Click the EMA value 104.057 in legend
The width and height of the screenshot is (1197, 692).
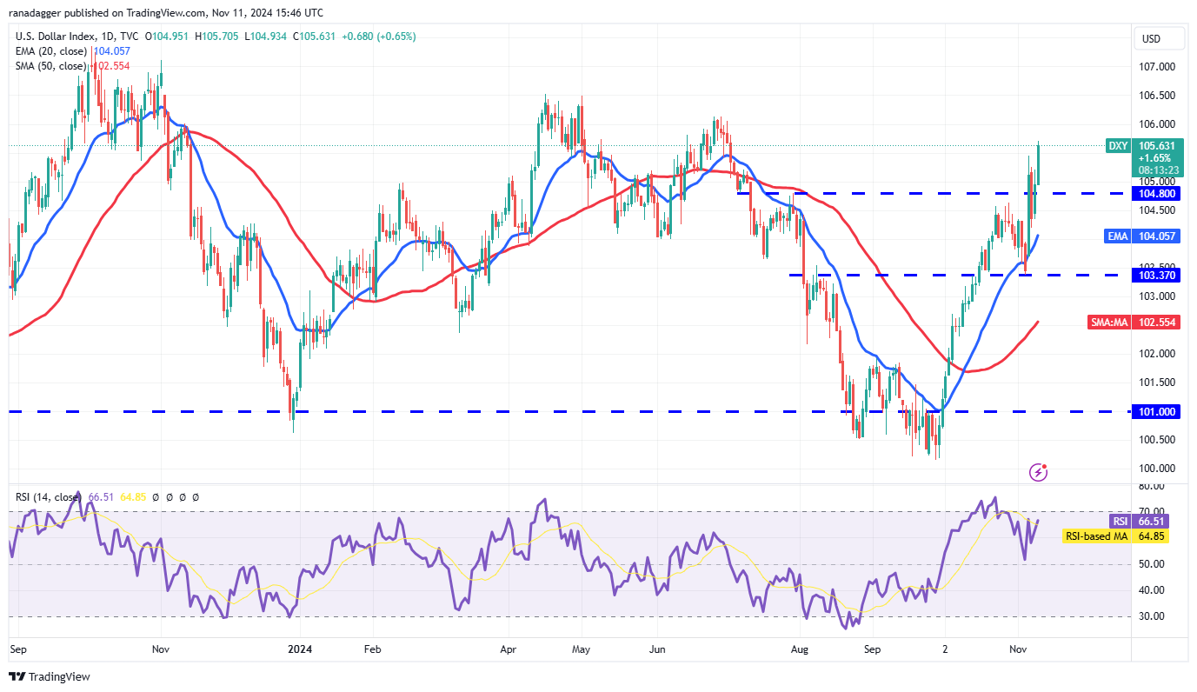click(112, 51)
